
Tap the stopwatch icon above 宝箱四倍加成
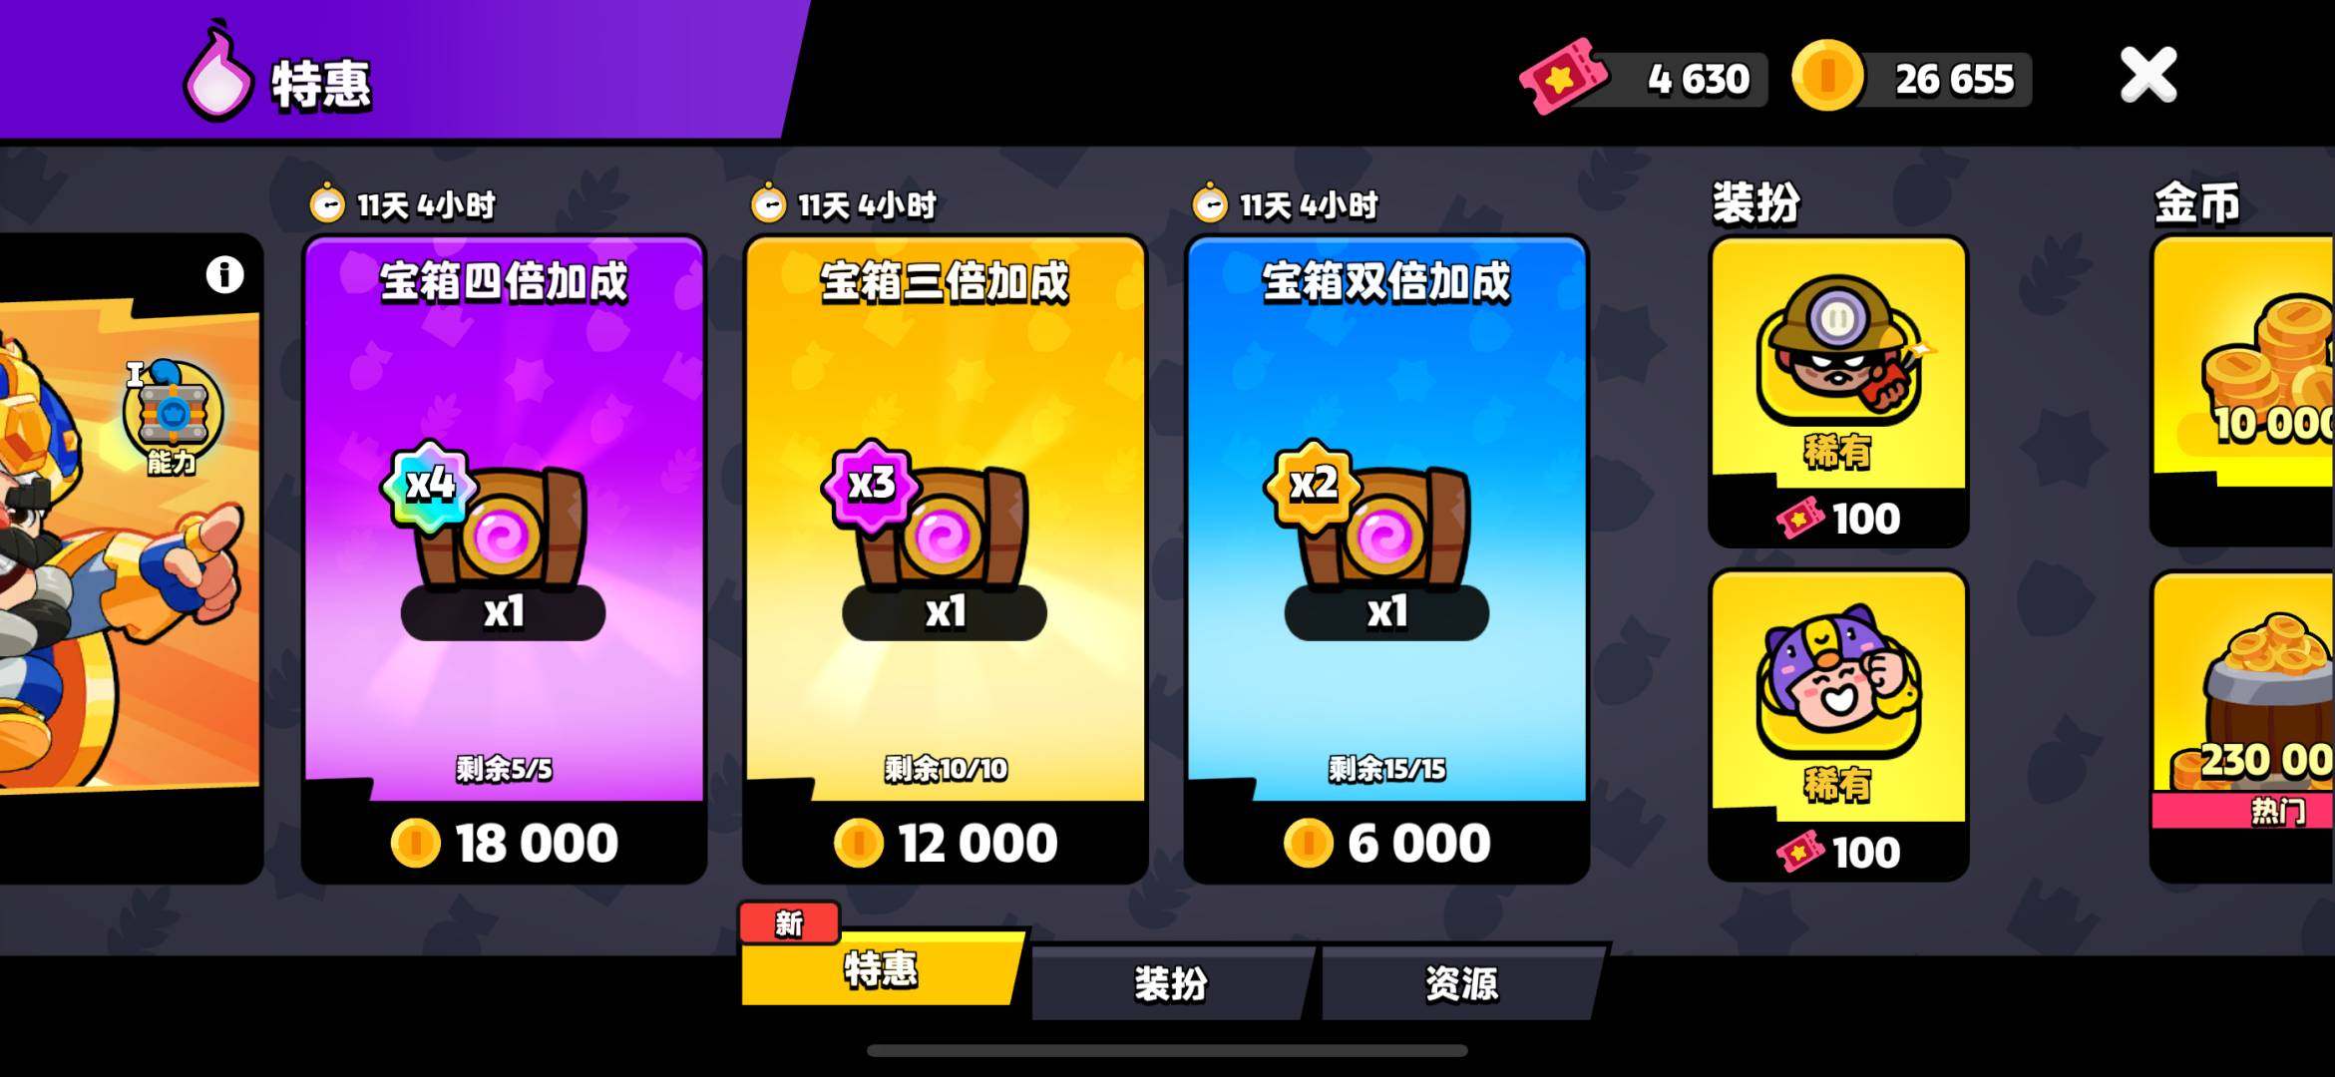coord(327,203)
